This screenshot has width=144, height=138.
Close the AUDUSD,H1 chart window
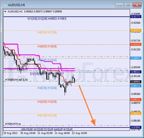pyautogui.click(x=137, y=5)
